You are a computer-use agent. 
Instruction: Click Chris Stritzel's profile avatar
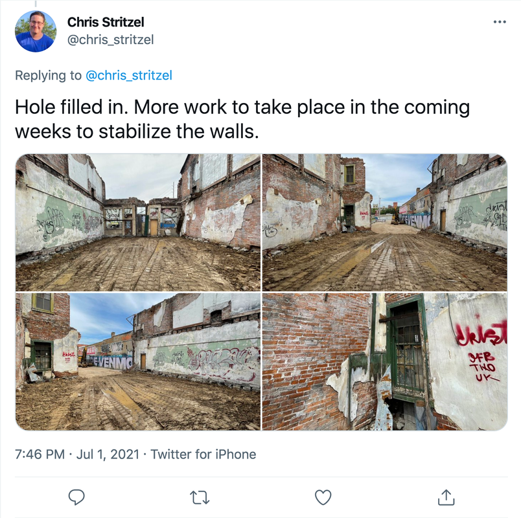coord(36,31)
